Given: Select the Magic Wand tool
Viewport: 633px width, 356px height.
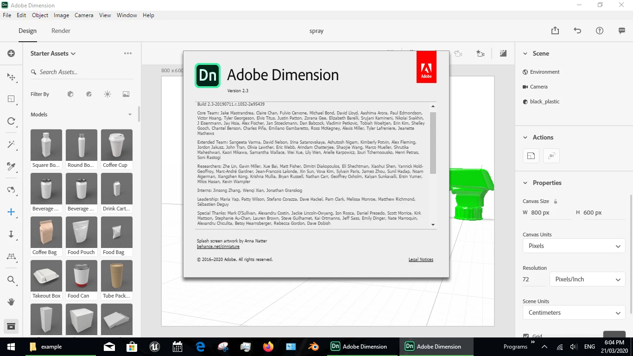Looking at the screenshot, I should (11, 144).
